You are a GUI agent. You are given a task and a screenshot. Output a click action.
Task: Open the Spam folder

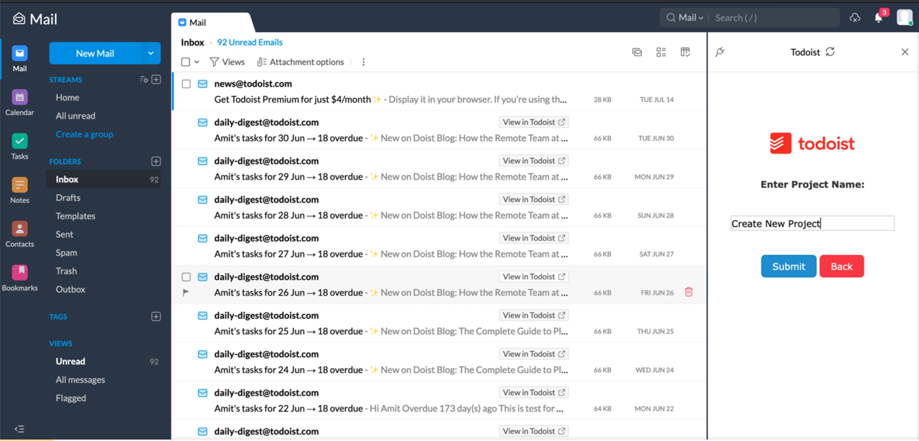pyautogui.click(x=66, y=252)
